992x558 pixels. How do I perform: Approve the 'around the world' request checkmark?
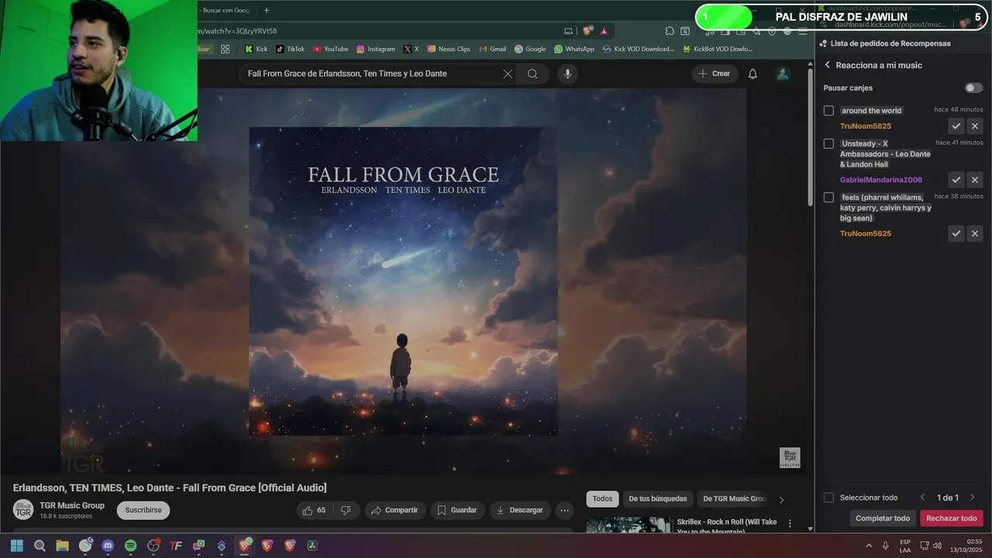click(956, 126)
